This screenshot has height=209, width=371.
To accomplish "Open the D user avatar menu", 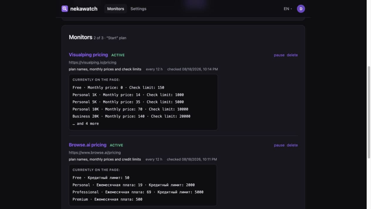I will tap(301, 9).
